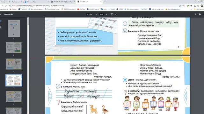Toggle the browser side panel icon

tap(198, 6)
